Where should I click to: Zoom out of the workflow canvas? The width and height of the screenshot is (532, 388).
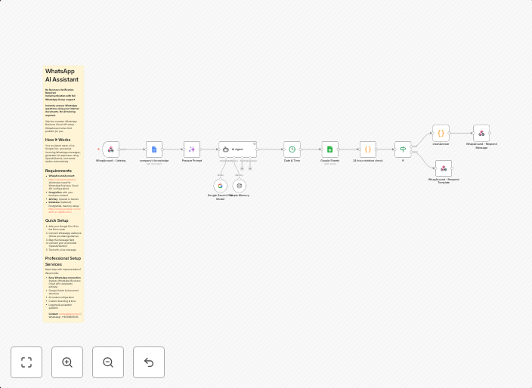108,362
